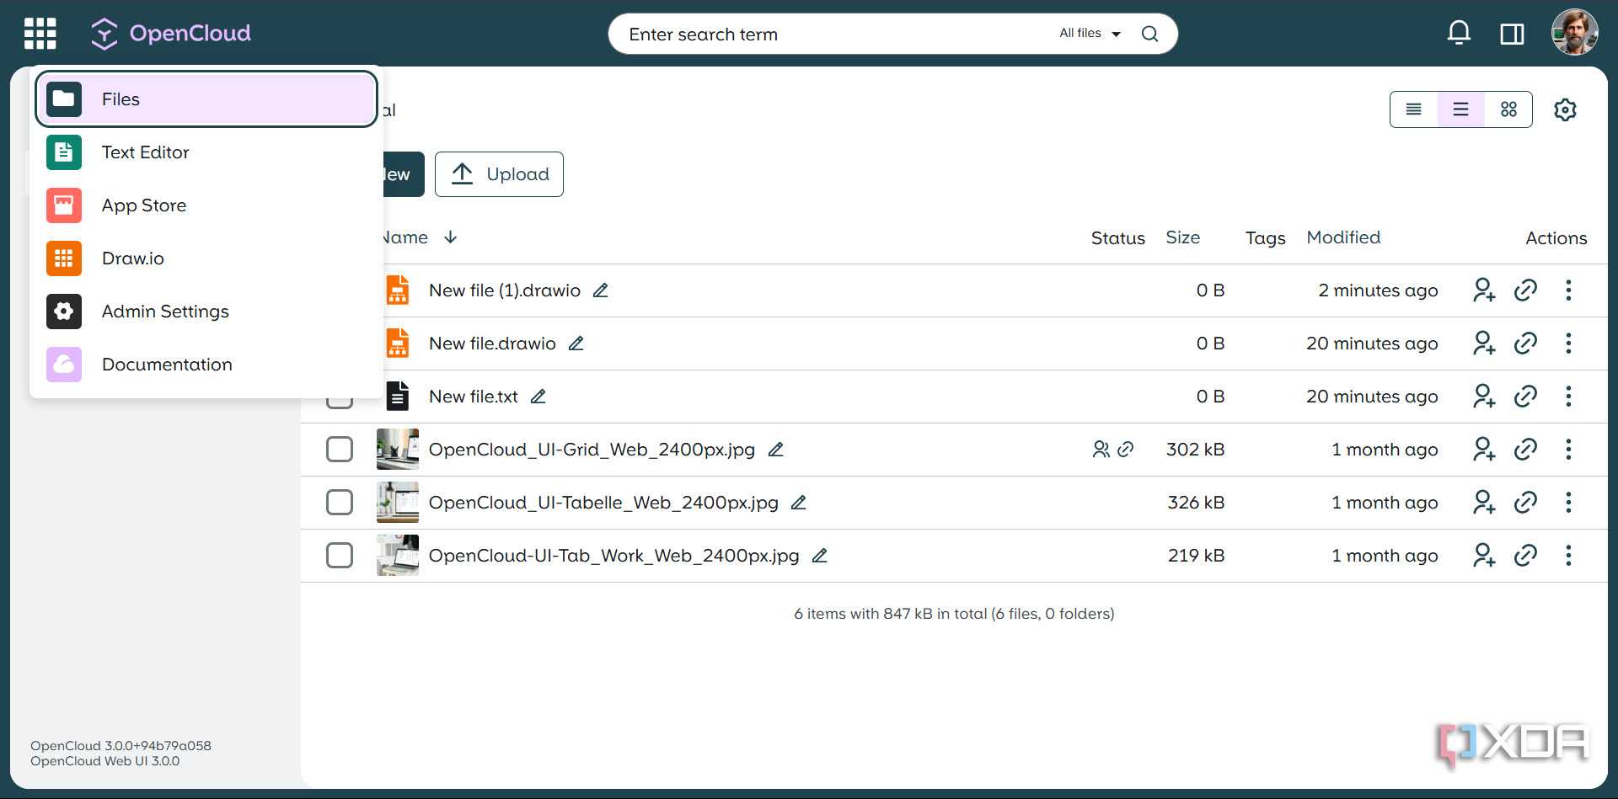Open Draw.io from app menu

coord(206,258)
